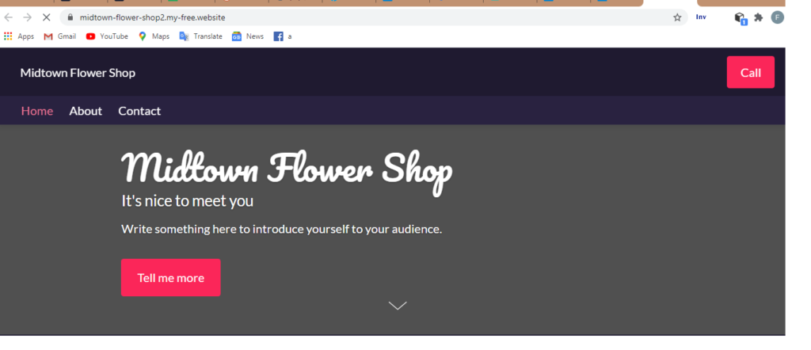Bookmark this page with the star icon
Viewport: 811px width, 350px height.
click(677, 17)
